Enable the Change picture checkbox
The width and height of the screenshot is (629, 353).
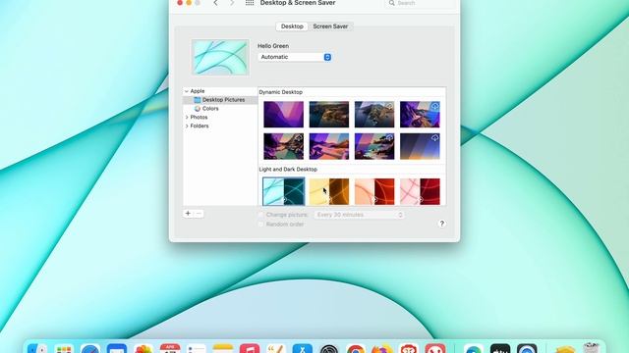[x=260, y=215]
